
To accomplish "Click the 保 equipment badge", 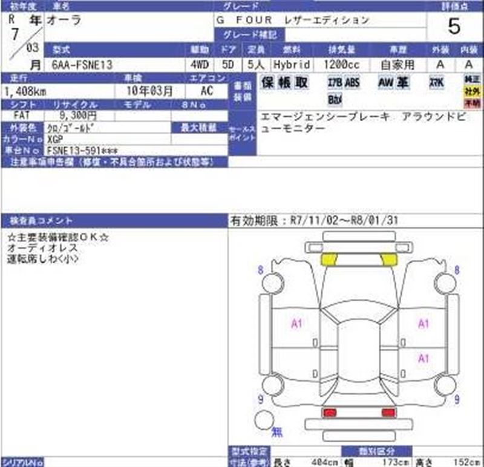I will pos(267,82).
